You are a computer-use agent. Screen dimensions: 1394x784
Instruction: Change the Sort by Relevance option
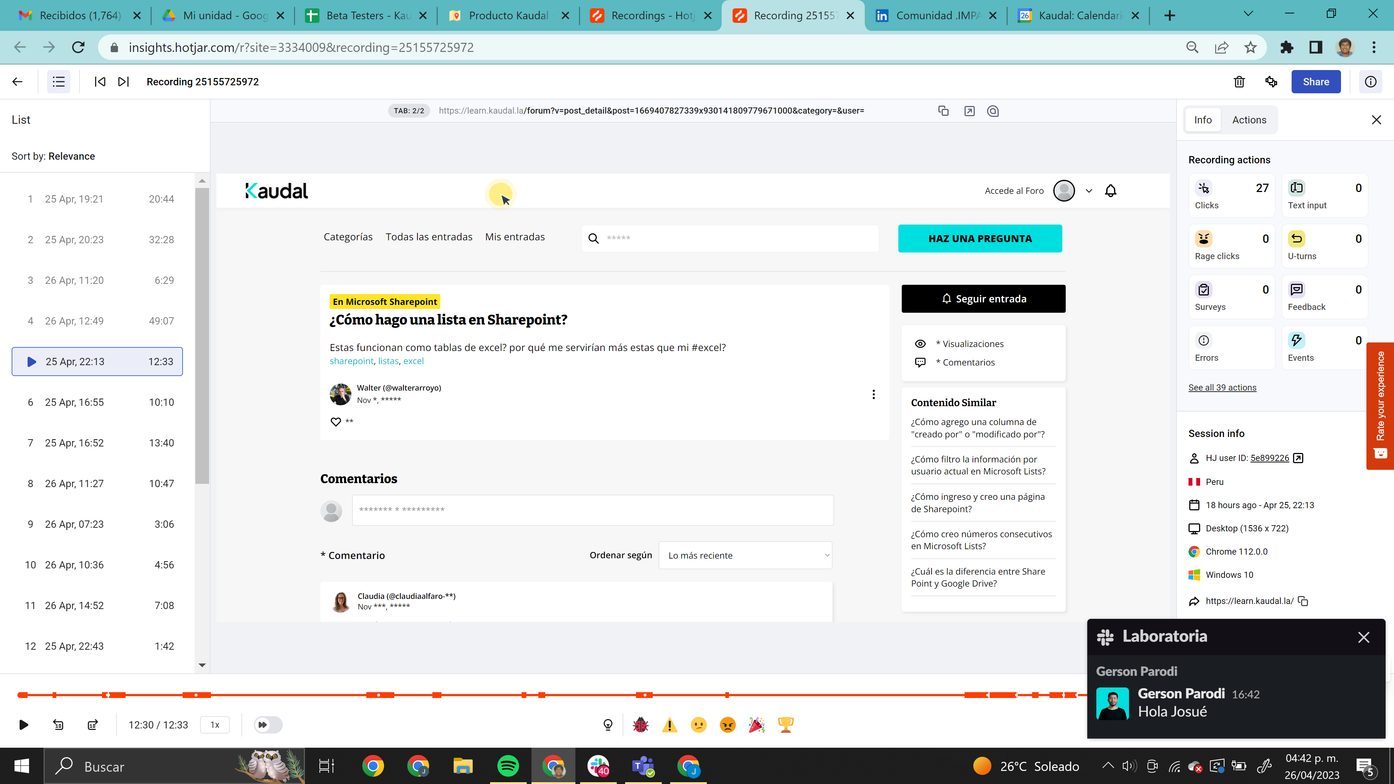[x=72, y=156]
